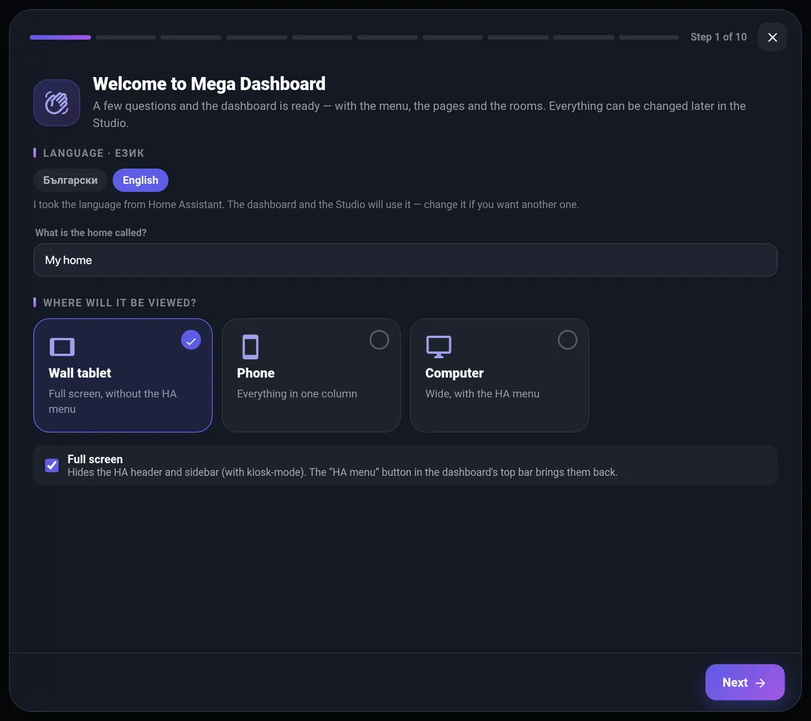The height and width of the screenshot is (721, 811).
Task: Click the 'Wide, with the HA menu' description
Action: (483, 394)
